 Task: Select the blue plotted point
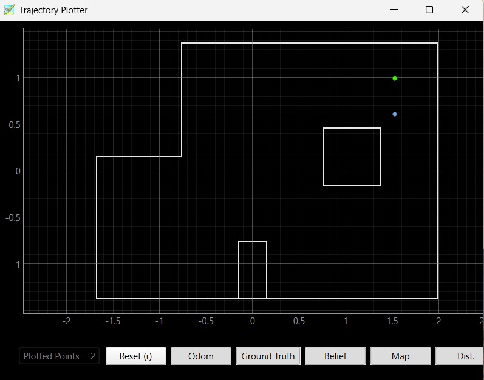click(x=395, y=114)
